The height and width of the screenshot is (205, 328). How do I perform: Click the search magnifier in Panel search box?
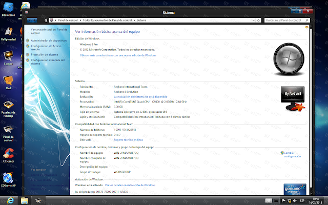click(307, 20)
